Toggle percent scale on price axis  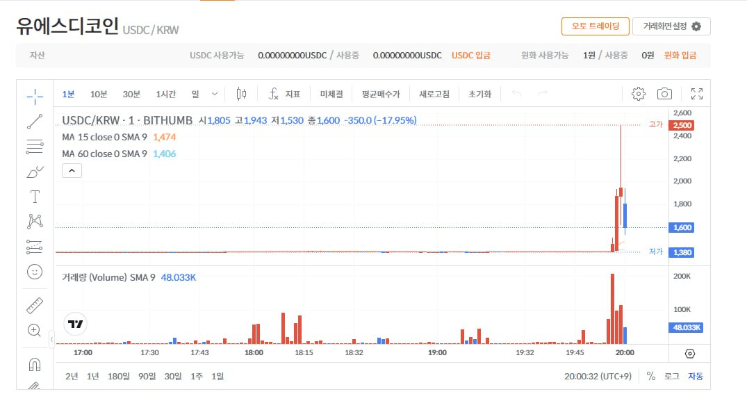coord(650,376)
